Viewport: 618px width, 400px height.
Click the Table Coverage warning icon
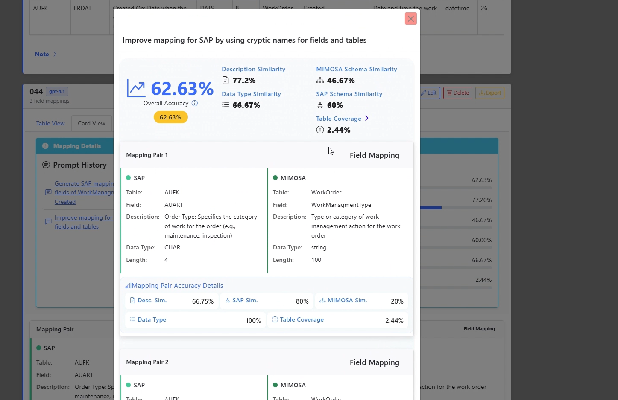click(x=320, y=130)
